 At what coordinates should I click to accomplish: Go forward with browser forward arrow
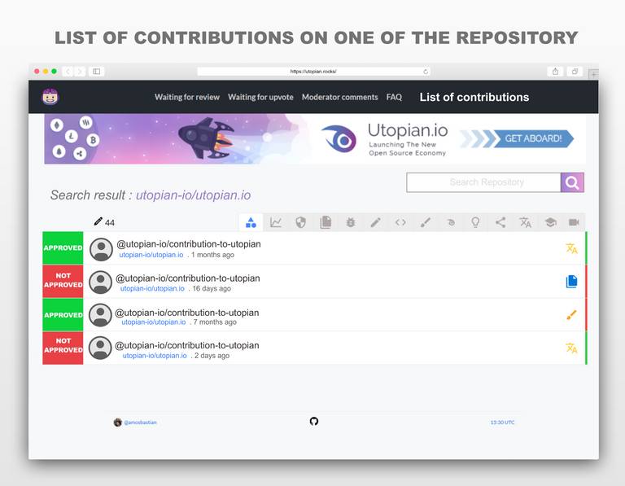coord(80,72)
